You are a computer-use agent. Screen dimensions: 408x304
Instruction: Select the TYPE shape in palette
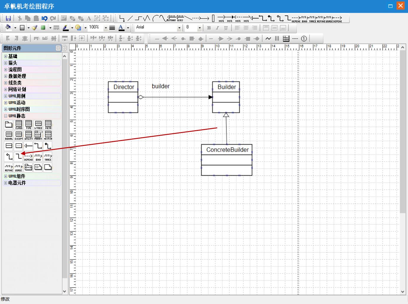[28, 125]
